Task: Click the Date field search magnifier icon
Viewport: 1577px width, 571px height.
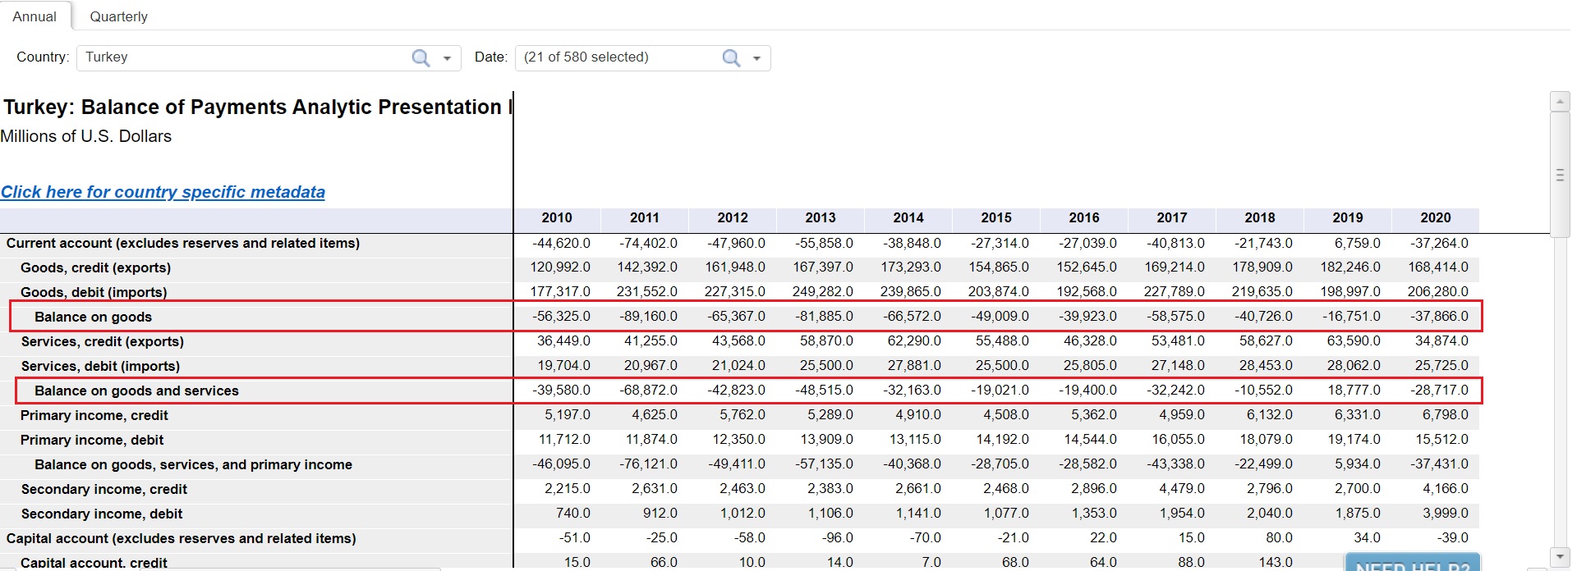Action: [731, 58]
